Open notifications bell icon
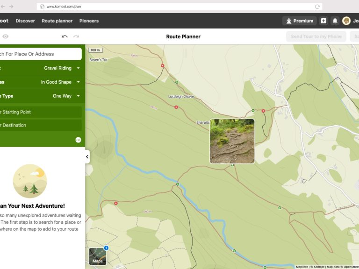 [x=335, y=21]
